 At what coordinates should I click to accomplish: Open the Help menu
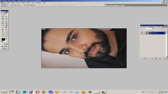tap(44, 3)
